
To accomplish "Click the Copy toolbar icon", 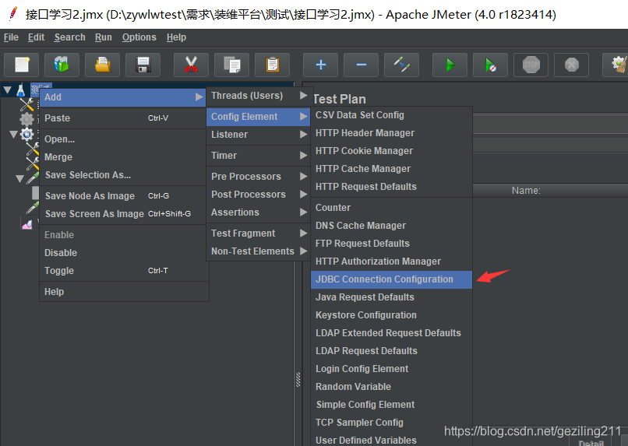I will coord(232,65).
